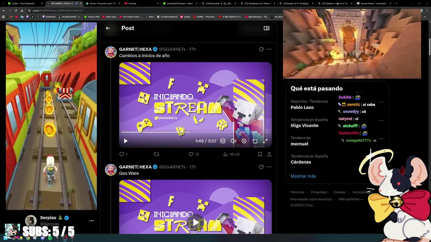Open the Iñigo Vicente trend
431x242 pixels.
[x=304, y=126]
